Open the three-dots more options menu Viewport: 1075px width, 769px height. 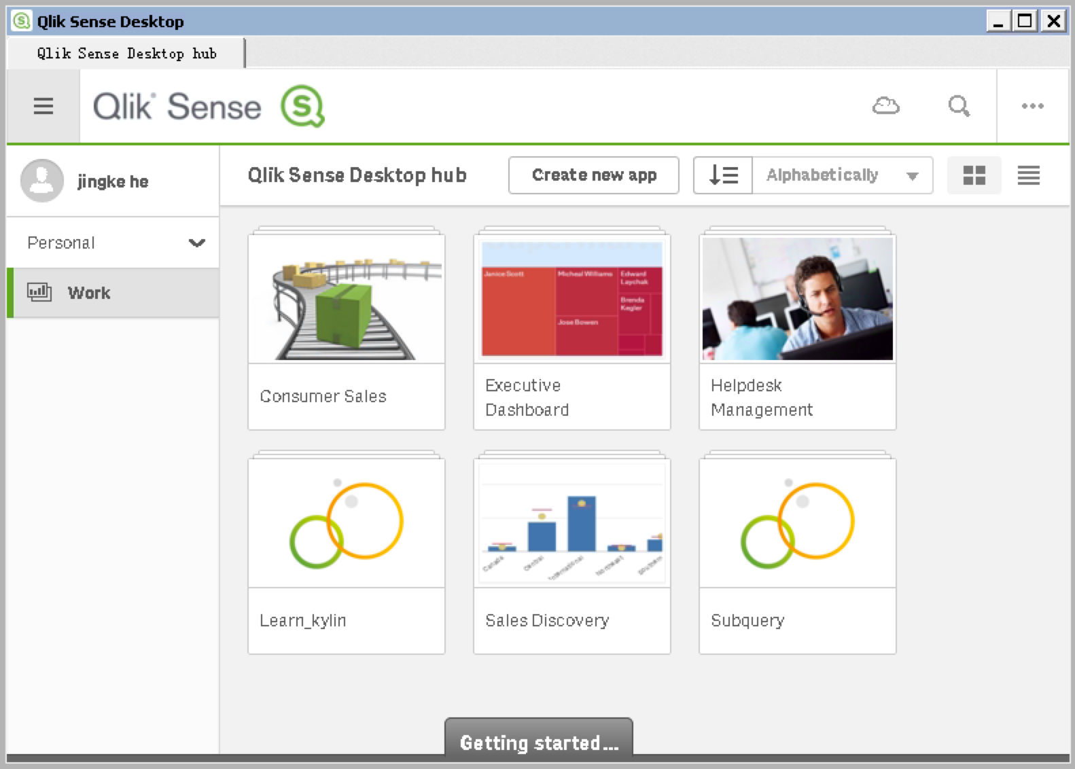click(1032, 106)
